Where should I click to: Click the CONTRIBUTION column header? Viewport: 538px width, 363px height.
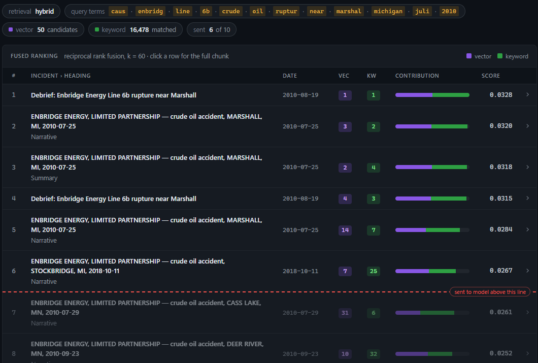point(417,76)
